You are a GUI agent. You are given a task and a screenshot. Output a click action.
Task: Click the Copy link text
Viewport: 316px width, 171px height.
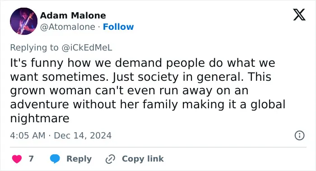[143, 159]
